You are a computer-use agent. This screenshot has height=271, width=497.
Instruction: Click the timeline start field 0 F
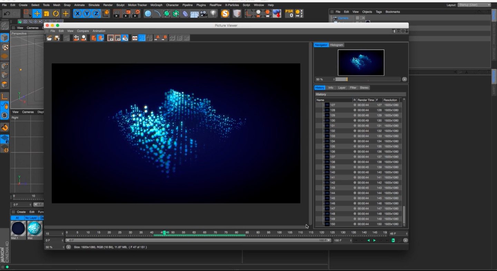(55, 240)
